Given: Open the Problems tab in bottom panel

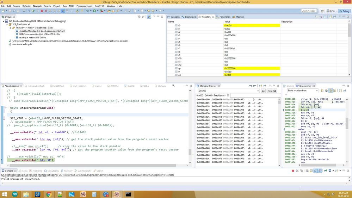Looking at the screenshot, I should pyautogui.click(x=36, y=171).
